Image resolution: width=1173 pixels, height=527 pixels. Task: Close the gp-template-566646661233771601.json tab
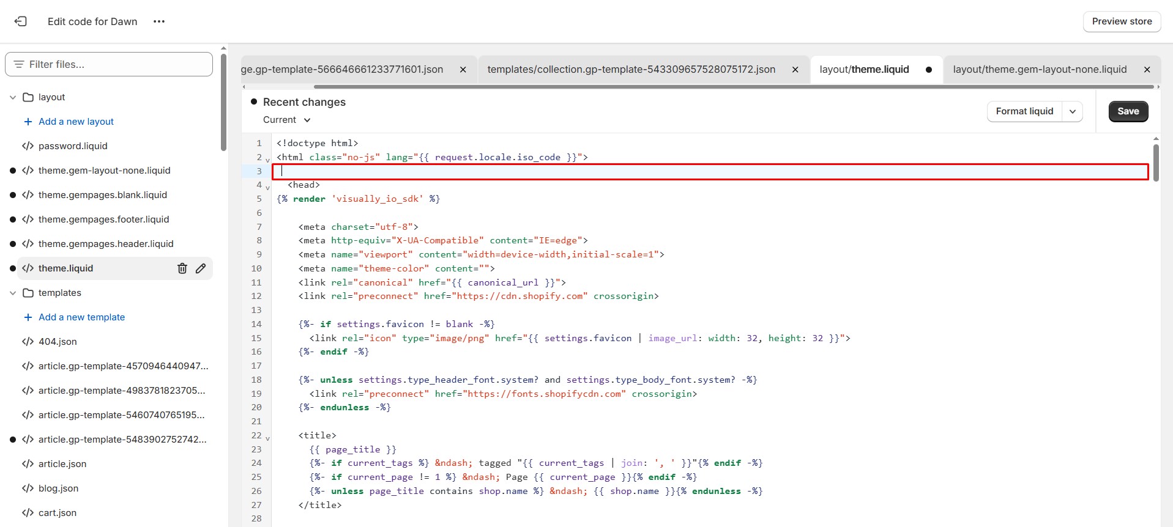pyautogui.click(x=463, y=70)
